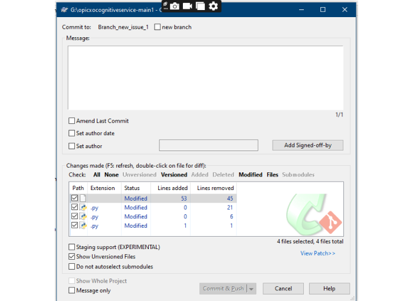The width and height of the screenshot is (413, 301).
Task: Click the lines added value 53
Action: [184, 198]
